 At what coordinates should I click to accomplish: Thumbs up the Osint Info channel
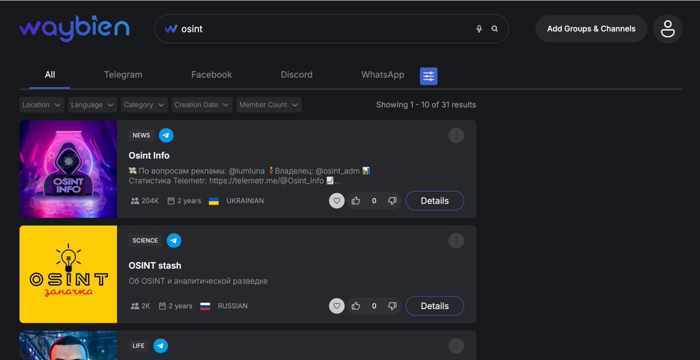click(x=356, y=201)
